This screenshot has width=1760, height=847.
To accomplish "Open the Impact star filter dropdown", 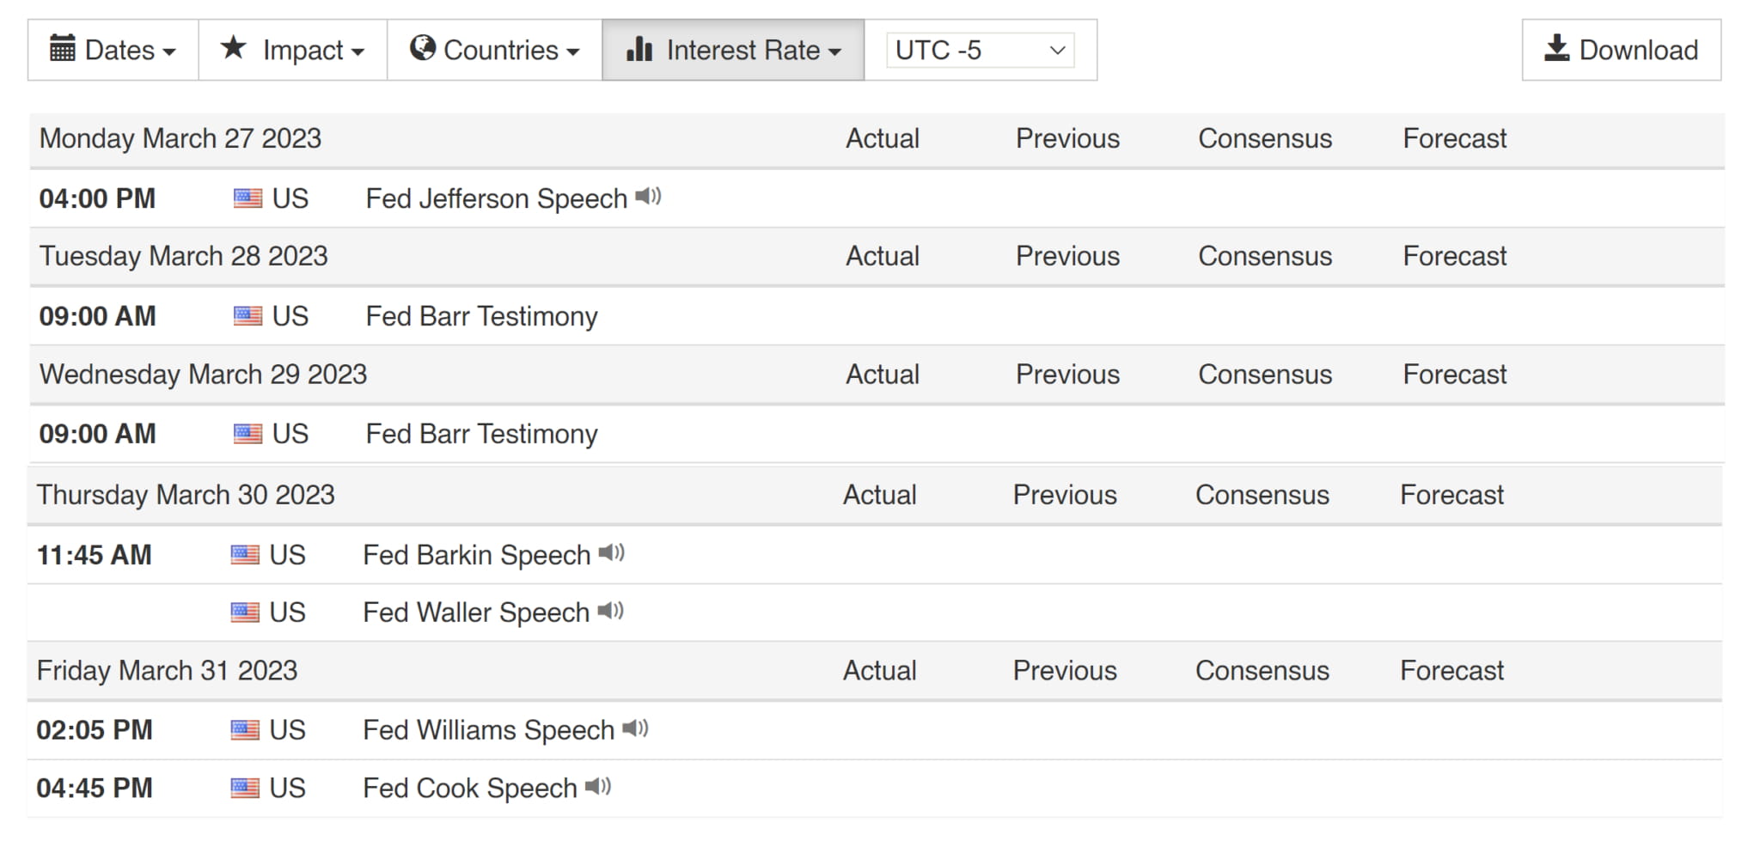I will coord(292,50).
